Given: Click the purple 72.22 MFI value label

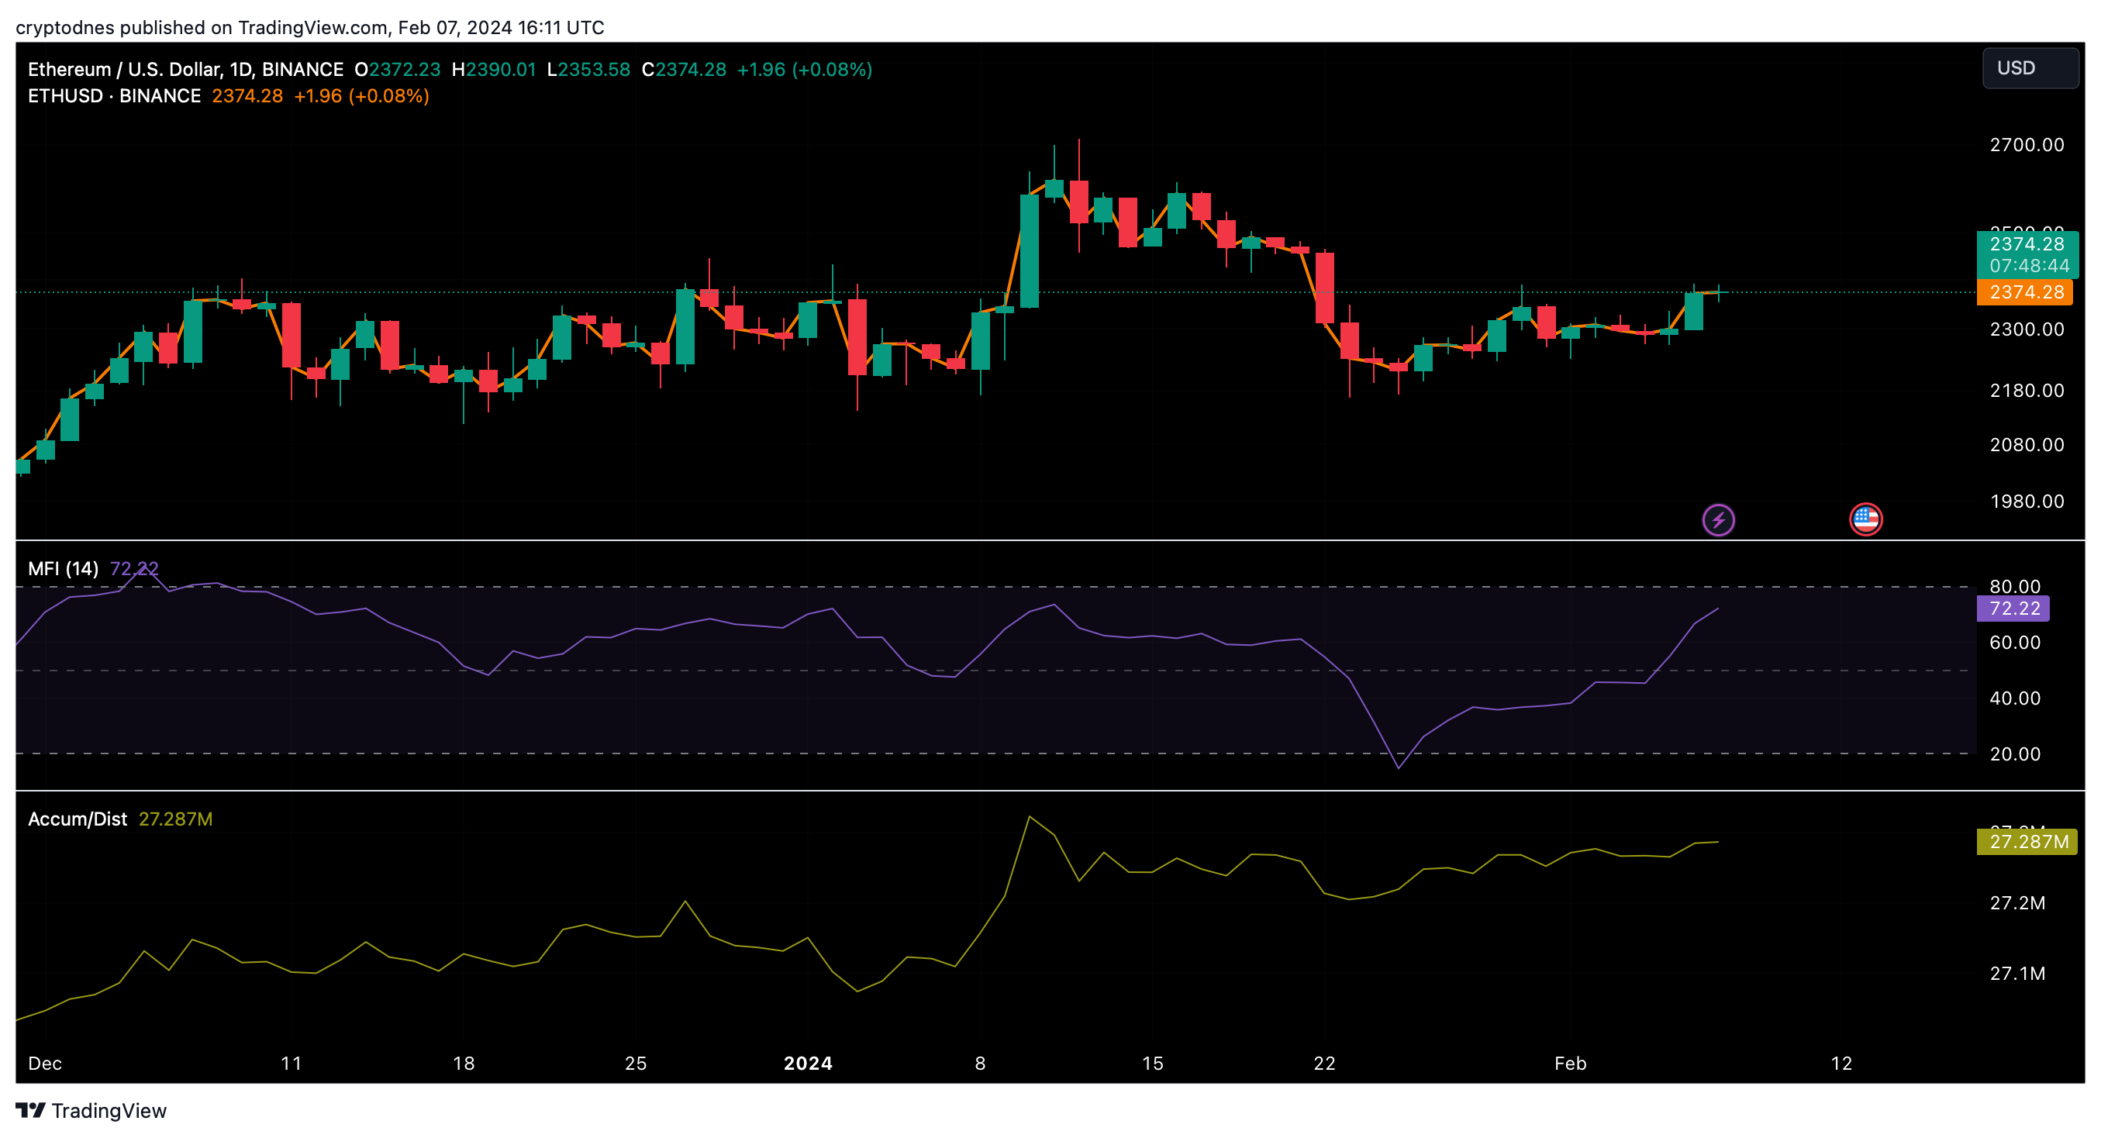Looking at the screenshot, I should point(2013,609).
